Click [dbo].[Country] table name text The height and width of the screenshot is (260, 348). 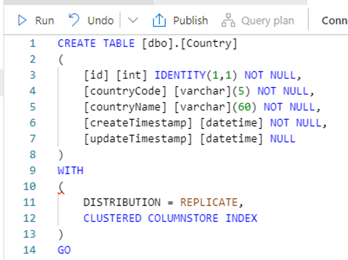pyautogui.click(x=189, y=44)
